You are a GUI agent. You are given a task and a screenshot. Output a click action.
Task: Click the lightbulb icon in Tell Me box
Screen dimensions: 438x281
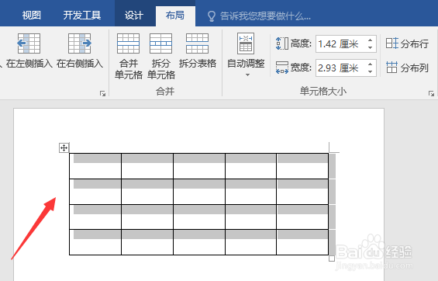tap(212, 16)
